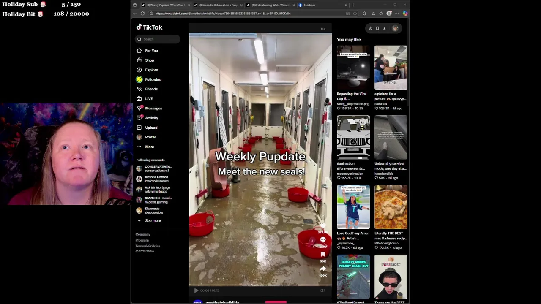Click the Program footer link
The height and width of the screenshot is (304, 541).
click(x=142, y=240)
